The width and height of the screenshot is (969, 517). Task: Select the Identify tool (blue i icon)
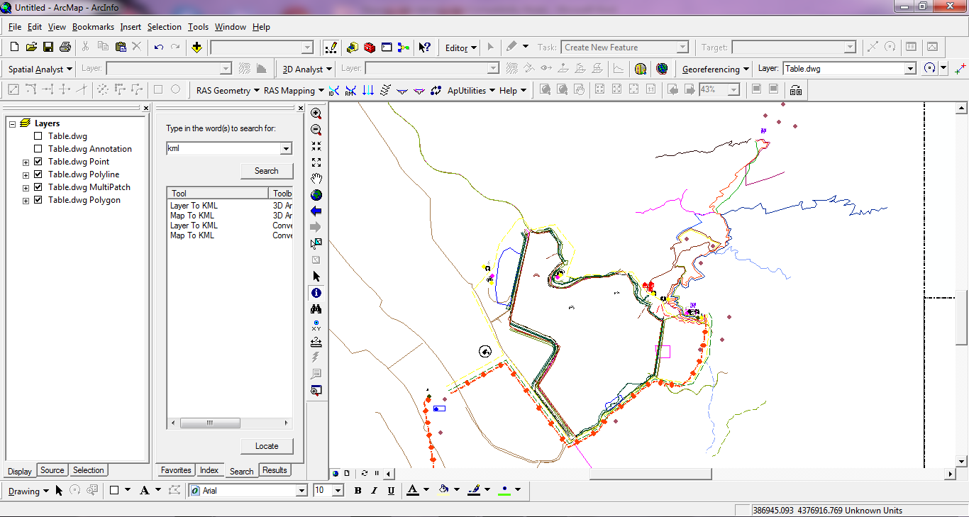[x=316, y=293]
